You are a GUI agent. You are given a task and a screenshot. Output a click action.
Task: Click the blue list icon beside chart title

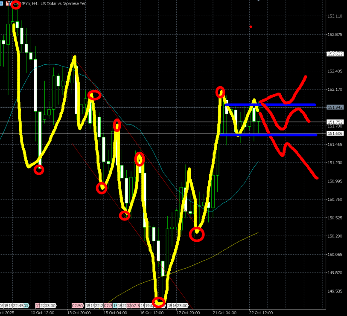[3, 3]
